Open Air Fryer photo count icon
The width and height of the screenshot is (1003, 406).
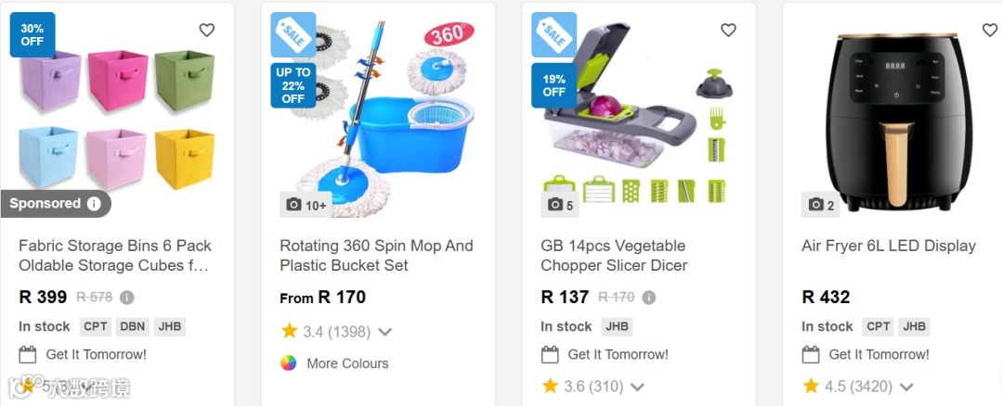pos(821,205)
